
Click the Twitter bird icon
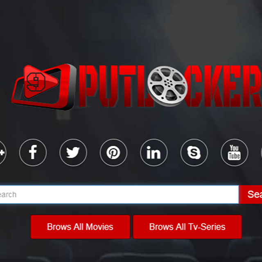pyautogui.click(x=73, y=153)
